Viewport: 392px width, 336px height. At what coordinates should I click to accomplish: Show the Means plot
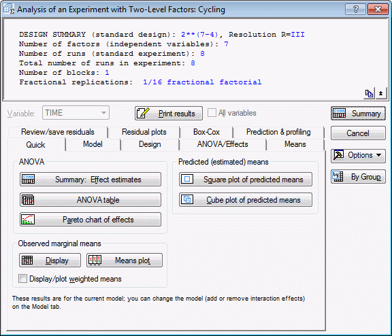(125, 261)
